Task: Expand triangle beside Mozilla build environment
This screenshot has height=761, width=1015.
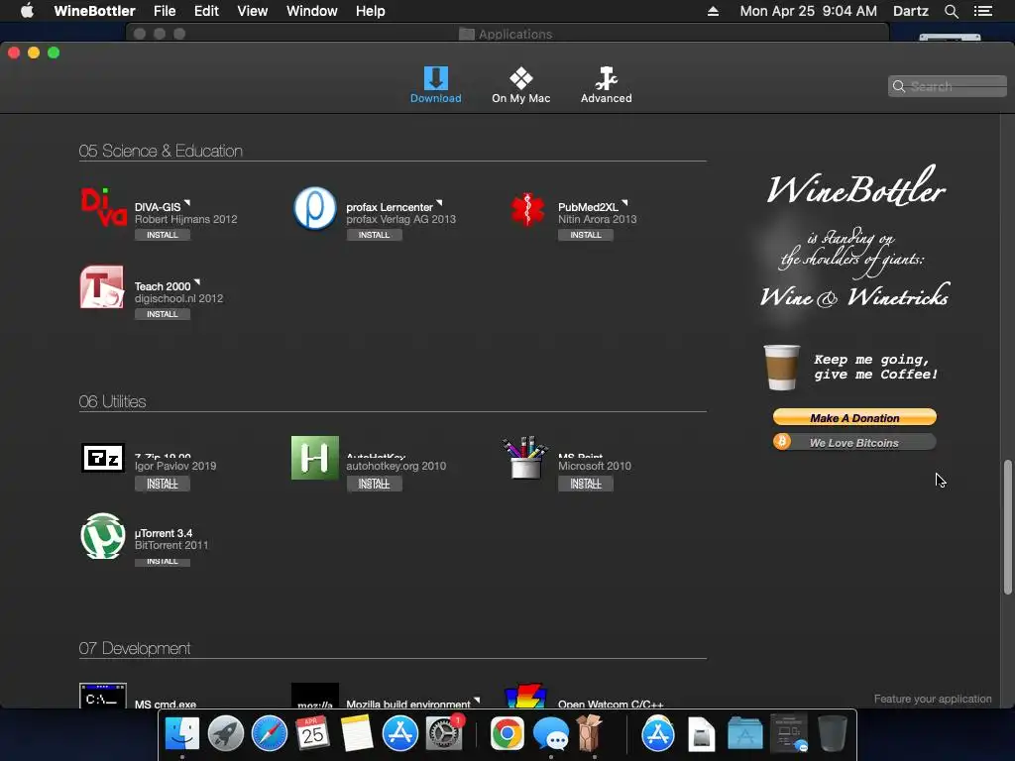Action: 477,701
